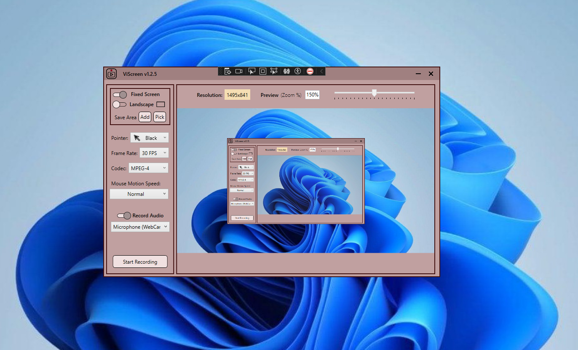
Task: Click the Resolution value field
Action: 237,95
